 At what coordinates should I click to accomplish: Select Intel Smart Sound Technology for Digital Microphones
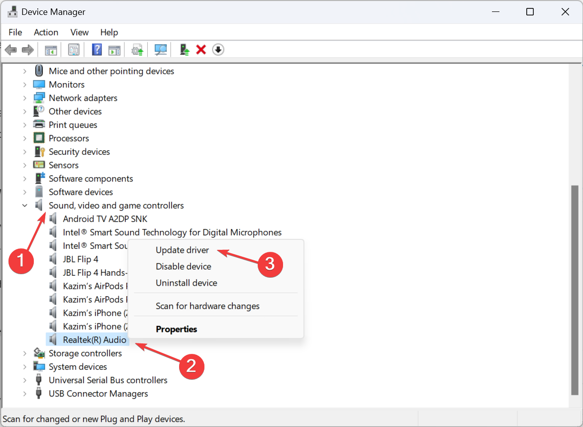point(172,232)
